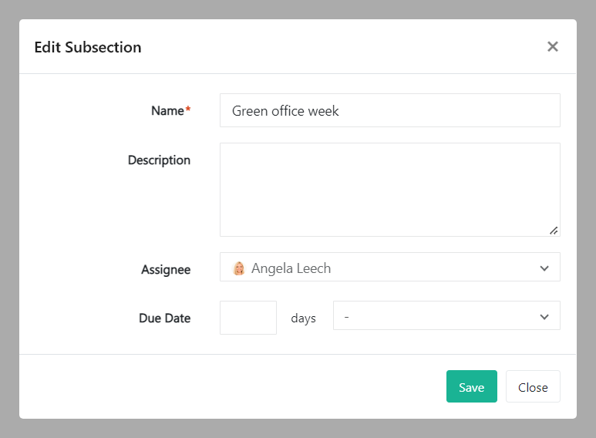
Task: Click the Assignee field label
Action: pos(166,270)
